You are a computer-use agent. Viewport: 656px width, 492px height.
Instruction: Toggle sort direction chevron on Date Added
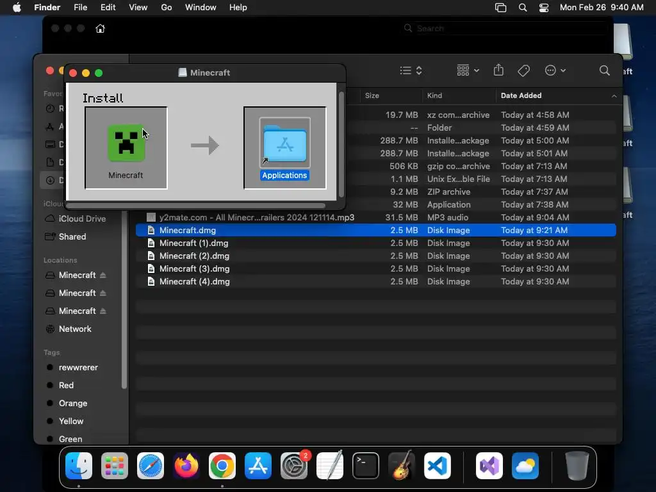614,96
